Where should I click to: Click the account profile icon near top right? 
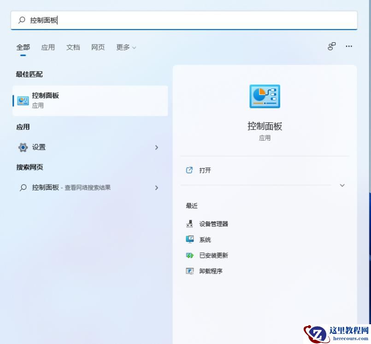331,47
